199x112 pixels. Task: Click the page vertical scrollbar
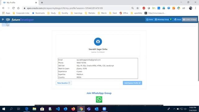(x=198, y=51)
